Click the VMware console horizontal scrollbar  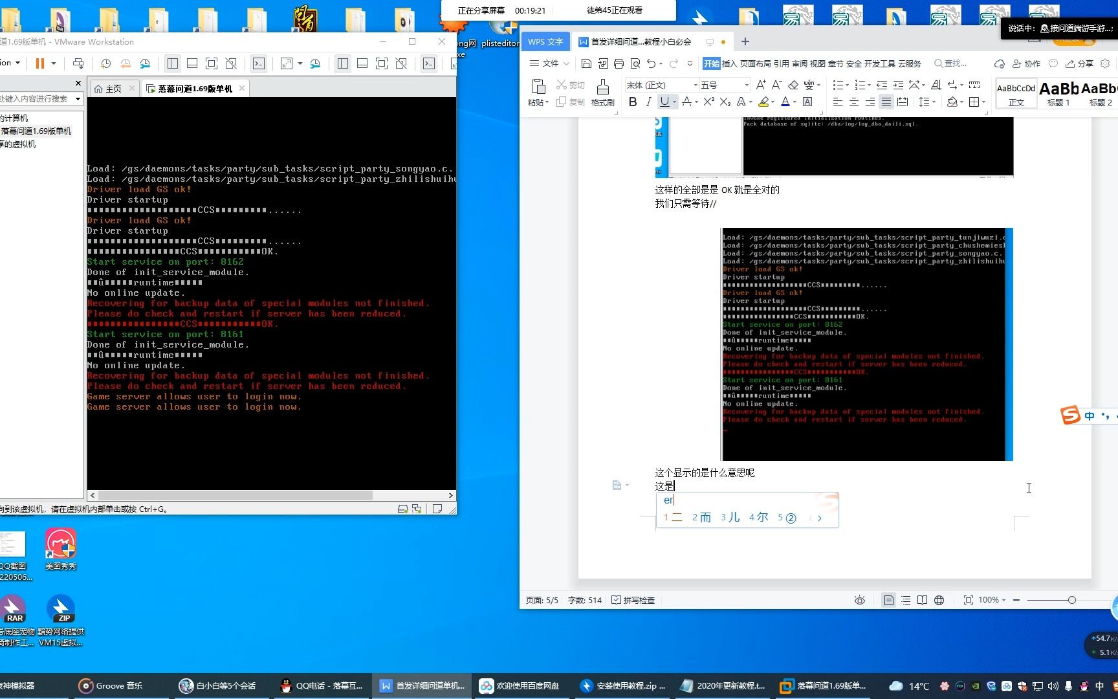(234, 495)
